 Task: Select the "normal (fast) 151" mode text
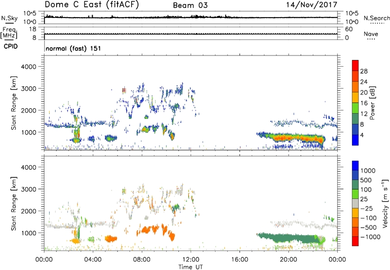coord(74,48)
